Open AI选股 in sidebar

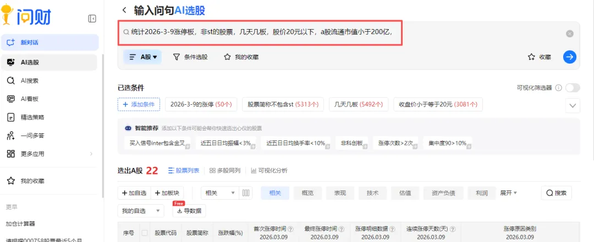point(50,63)
